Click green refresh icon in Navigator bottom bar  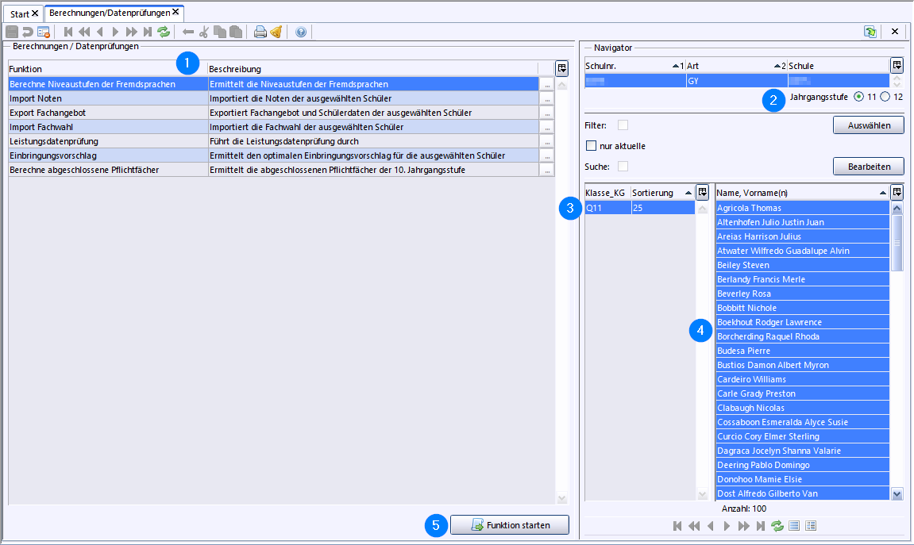777,526
